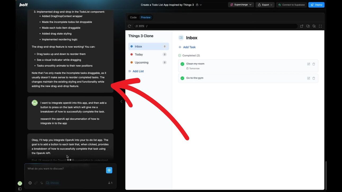Image resolution: width=342 pixels, height=192 pixels.
Task: Select Upcoming list in sidebar
Action: [148, 63]
